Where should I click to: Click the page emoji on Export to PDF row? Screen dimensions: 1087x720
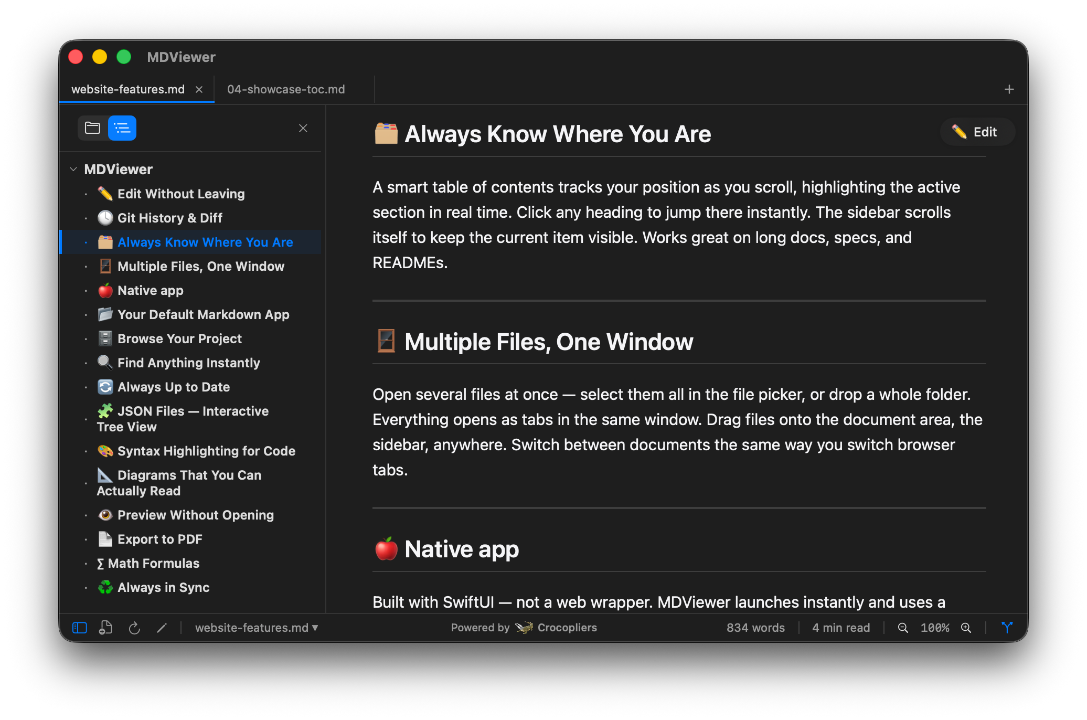[x=105, y=539]
